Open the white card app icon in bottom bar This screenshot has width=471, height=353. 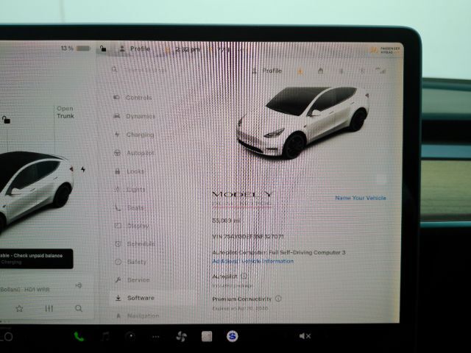(x=207, y=337)
